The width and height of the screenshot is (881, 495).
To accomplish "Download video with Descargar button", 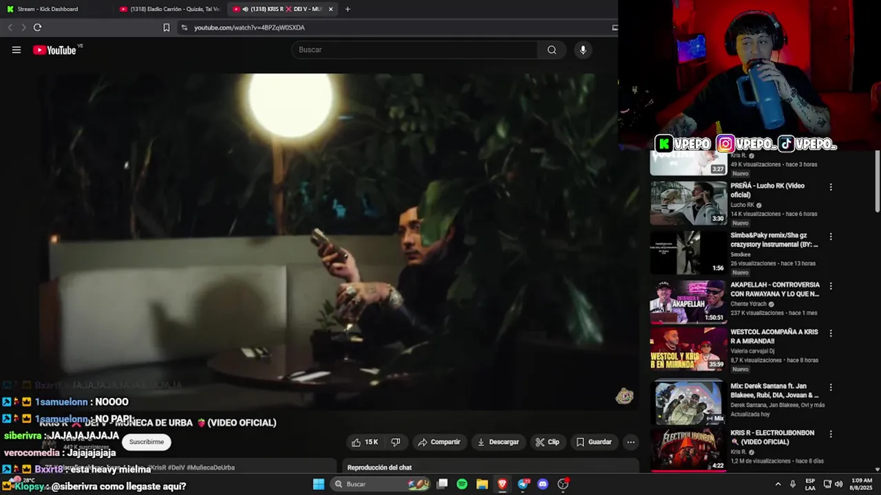I will pos(498,442).
